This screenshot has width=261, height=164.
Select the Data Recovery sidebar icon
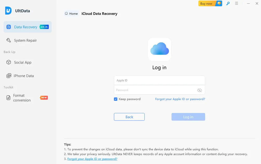point(8,27)
